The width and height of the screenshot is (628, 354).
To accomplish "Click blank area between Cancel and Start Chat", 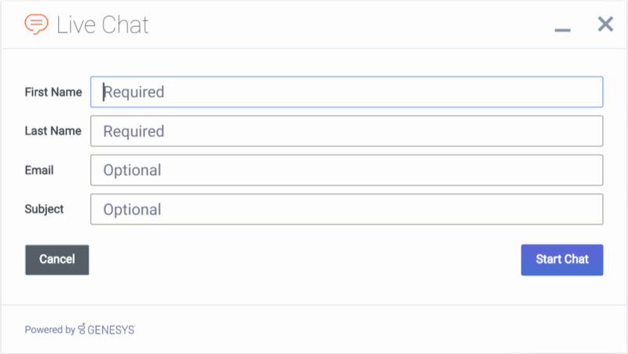I will point(305,260).
